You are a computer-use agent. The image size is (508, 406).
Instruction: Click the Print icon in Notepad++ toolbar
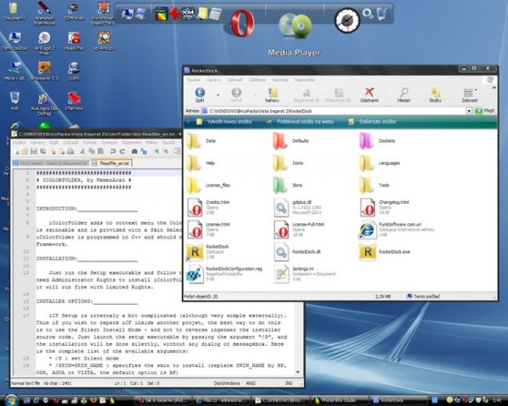(70, 151)
